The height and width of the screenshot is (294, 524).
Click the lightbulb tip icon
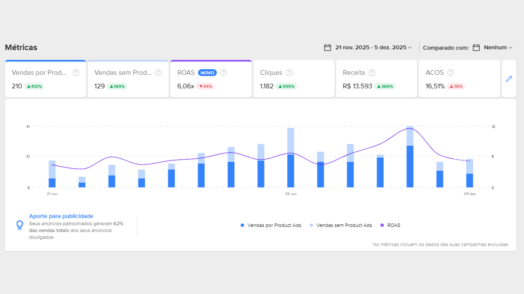pyautogui.click(x=20, y=225)
